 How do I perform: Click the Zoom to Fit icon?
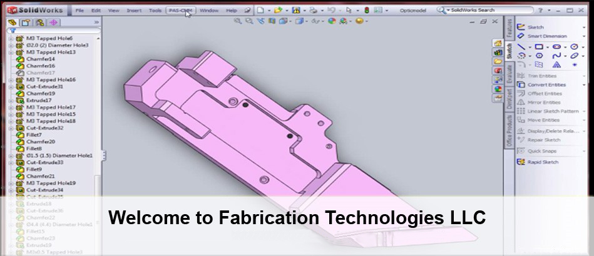(237, 21)
